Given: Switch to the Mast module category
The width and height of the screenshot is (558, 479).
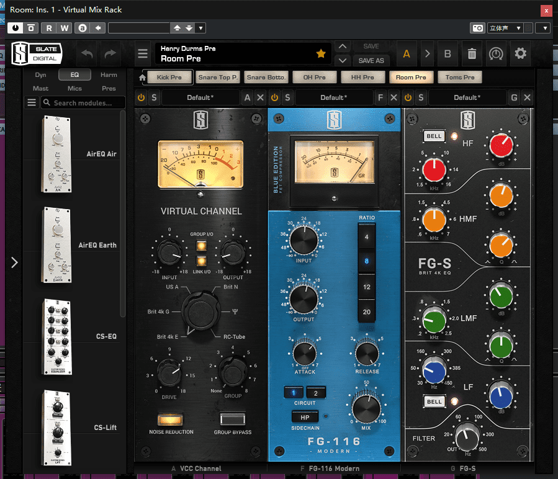Looking at the screenshot, I should (40, 88).
